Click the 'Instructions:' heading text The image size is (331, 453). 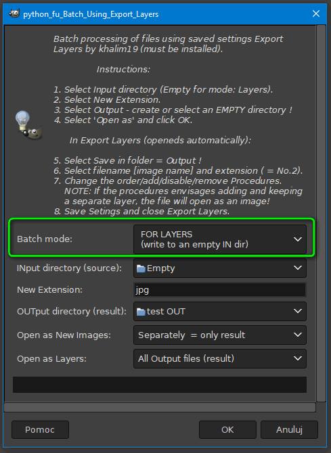tap(123, 70)
